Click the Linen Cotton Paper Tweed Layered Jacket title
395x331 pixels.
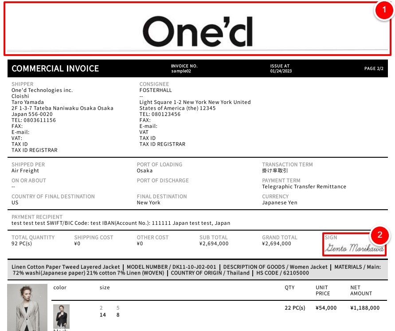[66, 267]
